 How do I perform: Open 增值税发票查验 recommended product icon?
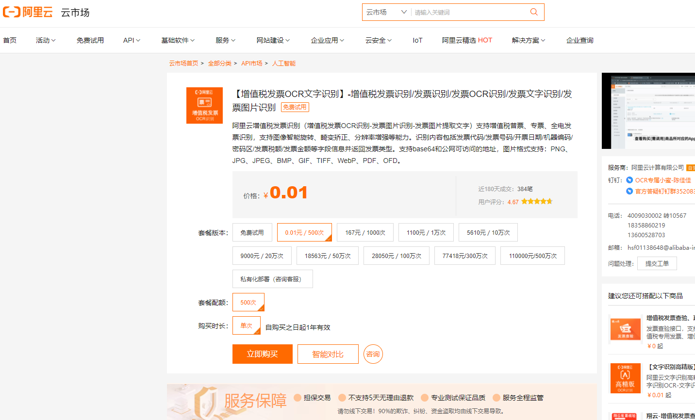pos(626,330)
